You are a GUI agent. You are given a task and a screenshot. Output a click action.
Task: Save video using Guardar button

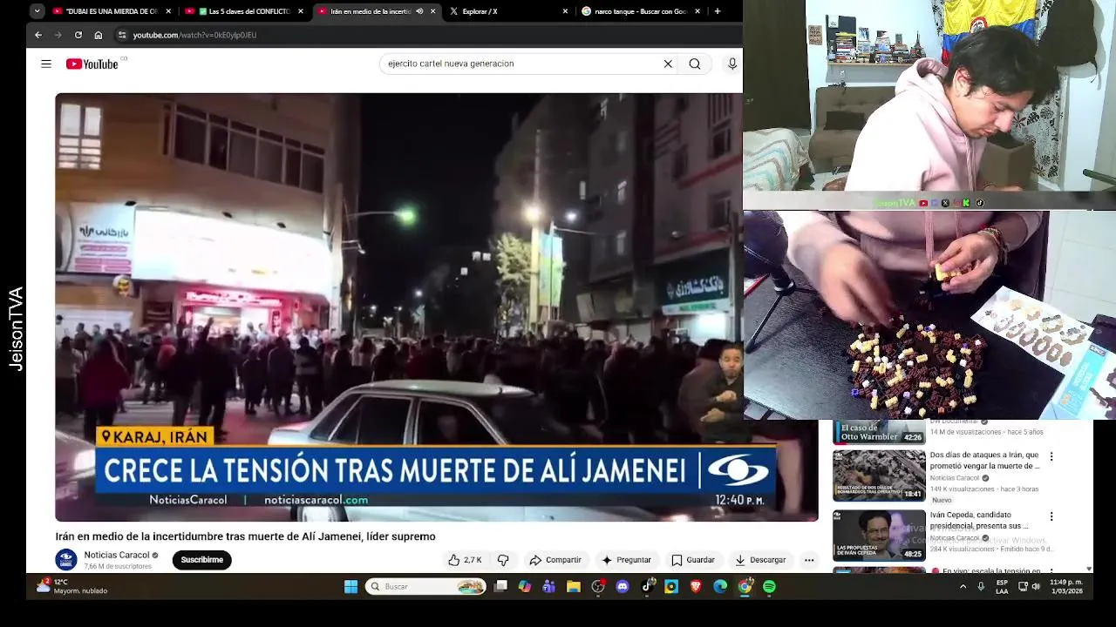point(693,560)
